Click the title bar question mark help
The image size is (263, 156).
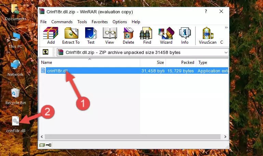click(x=206, y=11)
